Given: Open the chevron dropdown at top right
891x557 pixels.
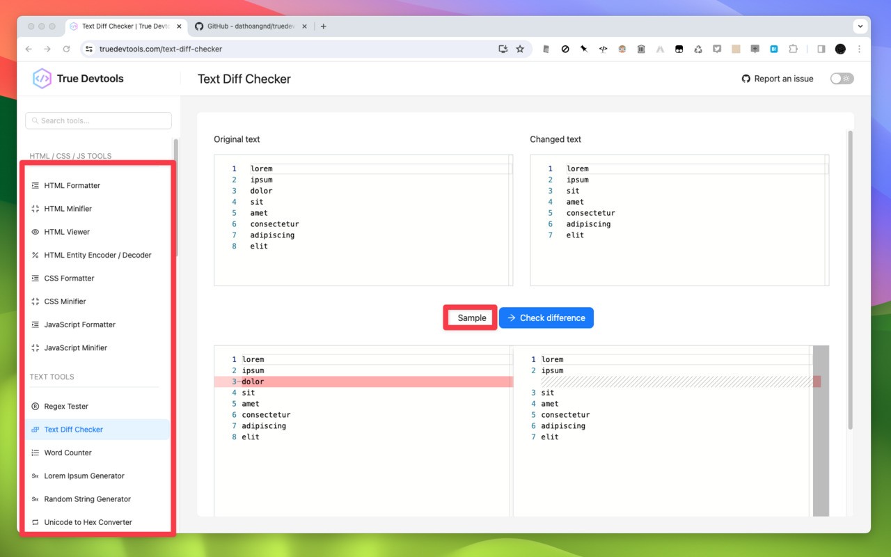Looking at the screenshot, I should pyautogui.click(x=860, y=26).
